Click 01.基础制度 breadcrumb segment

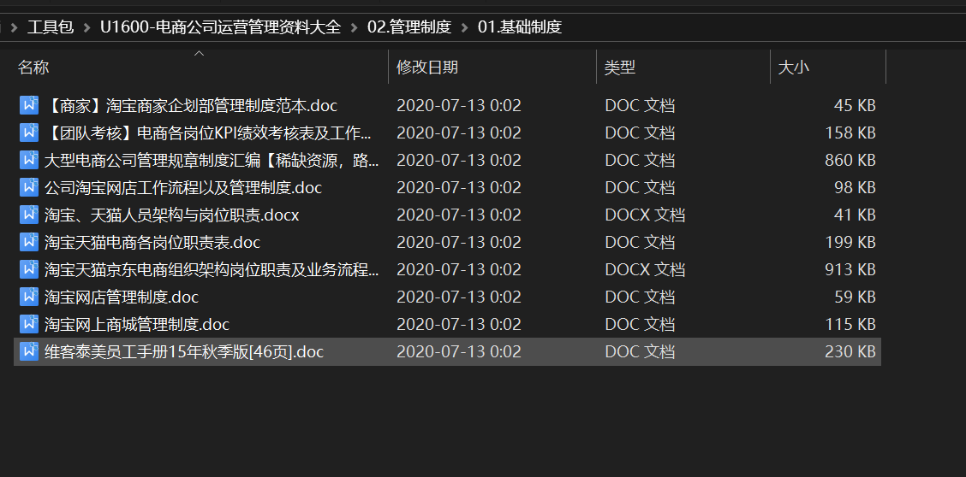click(520, 27)
